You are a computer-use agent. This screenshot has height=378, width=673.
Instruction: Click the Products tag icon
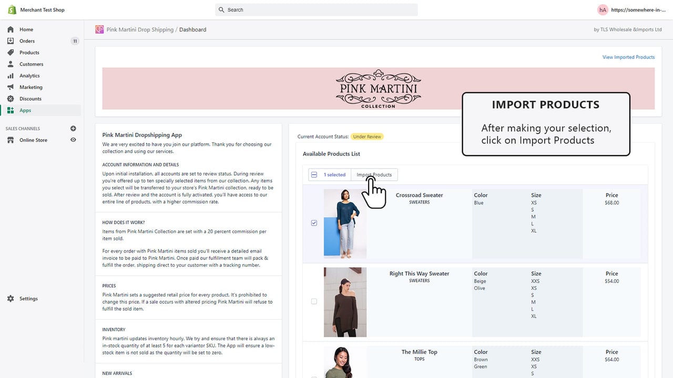[x=10, y=52]
